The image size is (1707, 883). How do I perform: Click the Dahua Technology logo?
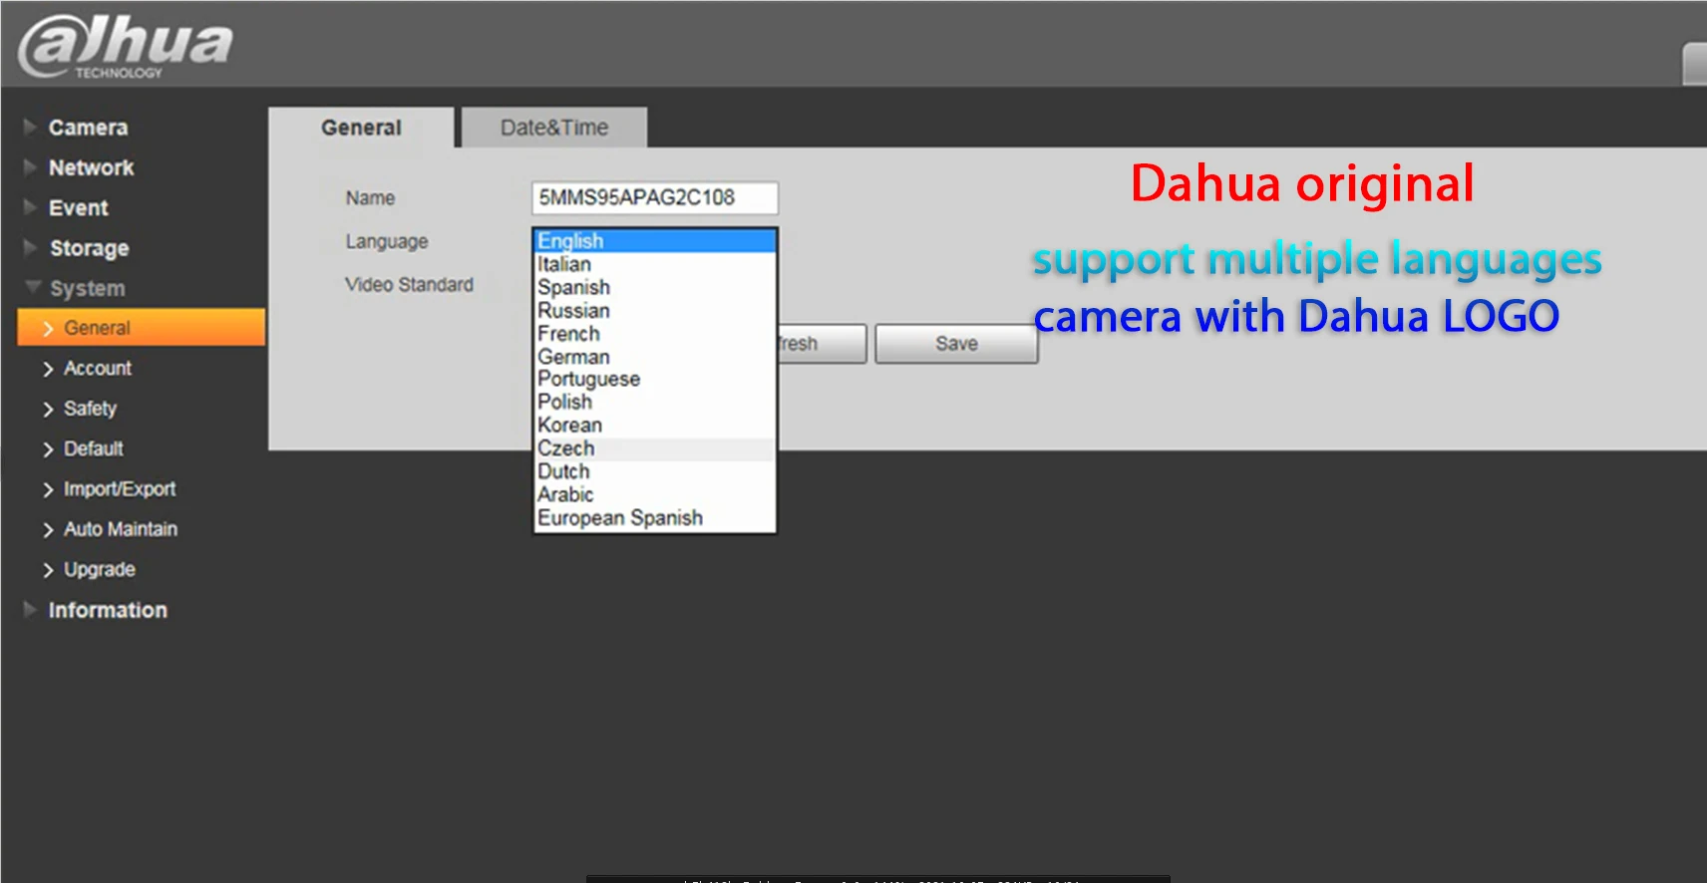point(126,47)
